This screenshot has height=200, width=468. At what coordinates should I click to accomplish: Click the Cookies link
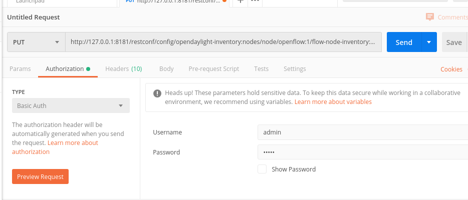point(451,69)
